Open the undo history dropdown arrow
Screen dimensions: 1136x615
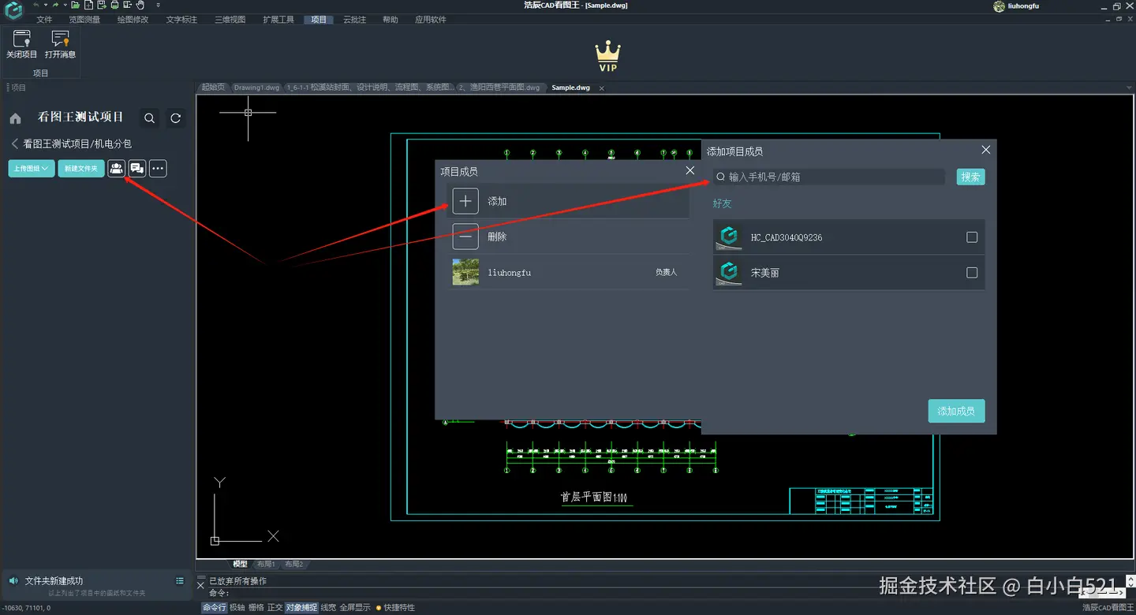pos(46,5)
